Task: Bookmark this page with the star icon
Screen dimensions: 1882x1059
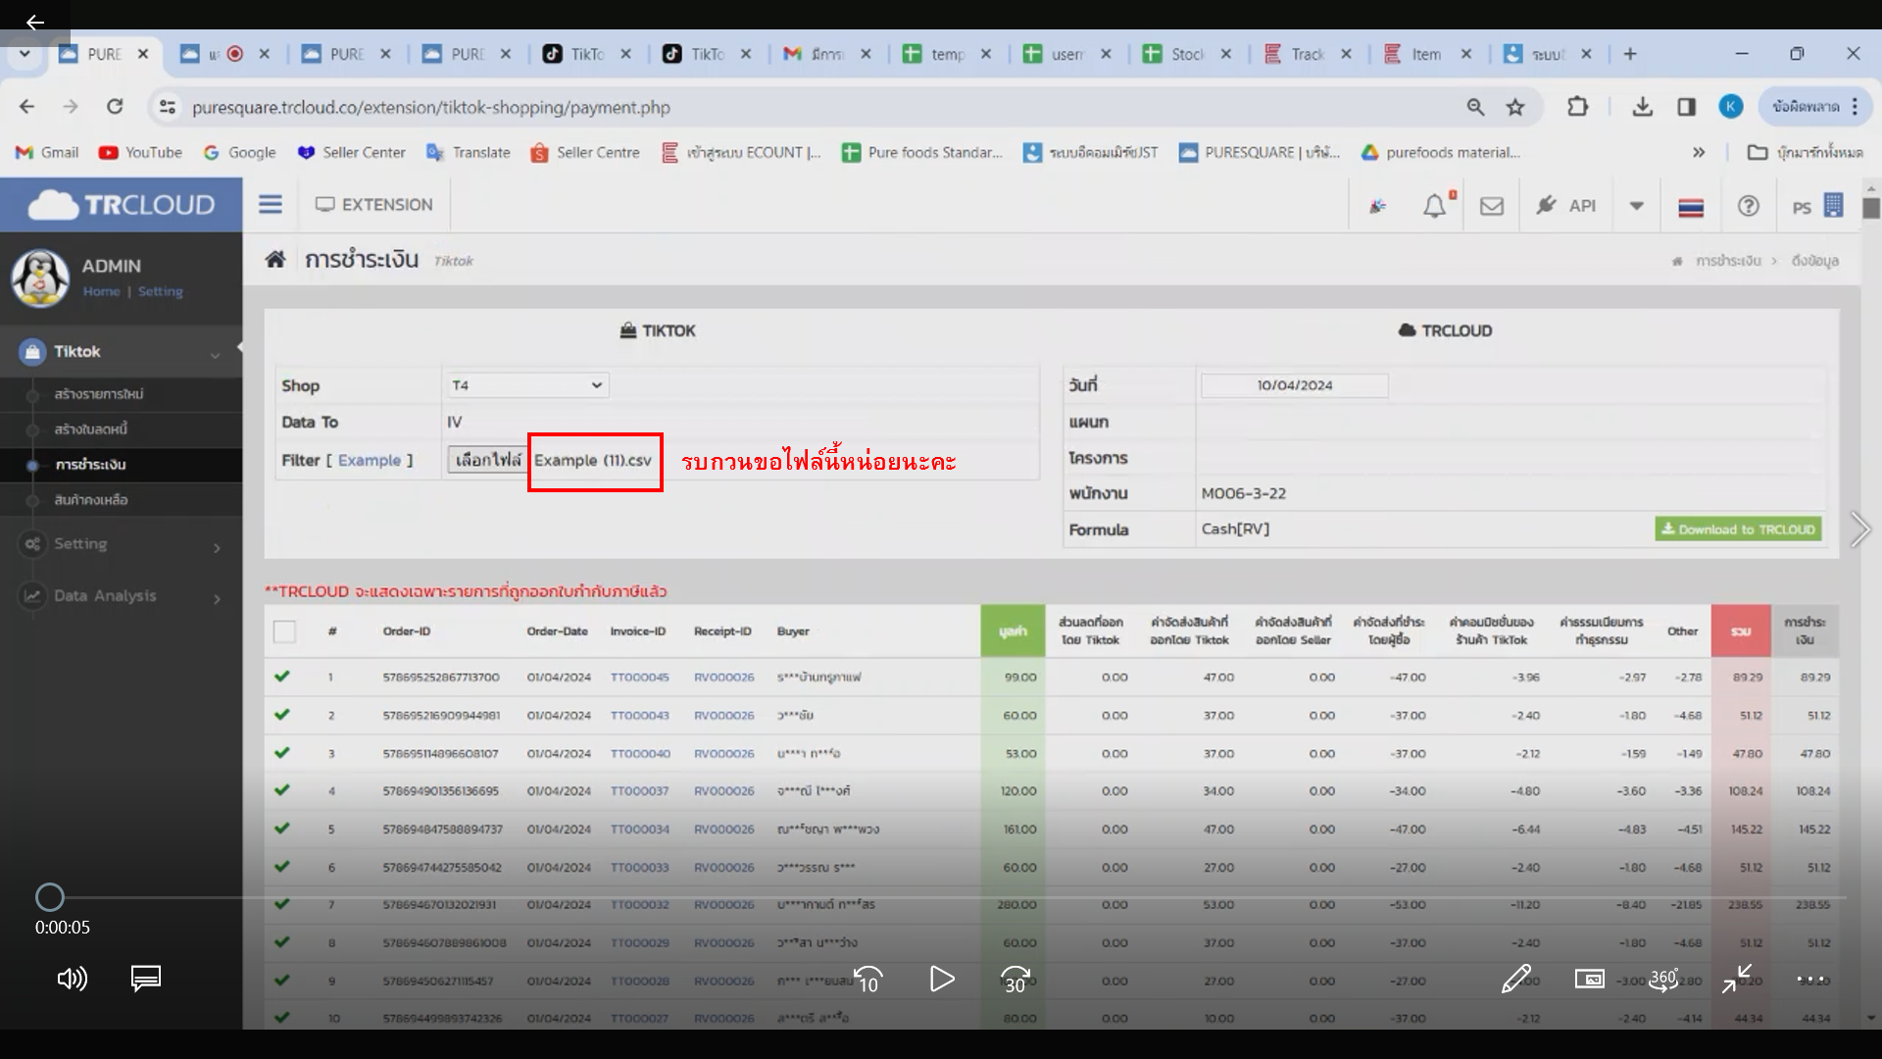Action: pyautogui.click(x=1515, y=107)
